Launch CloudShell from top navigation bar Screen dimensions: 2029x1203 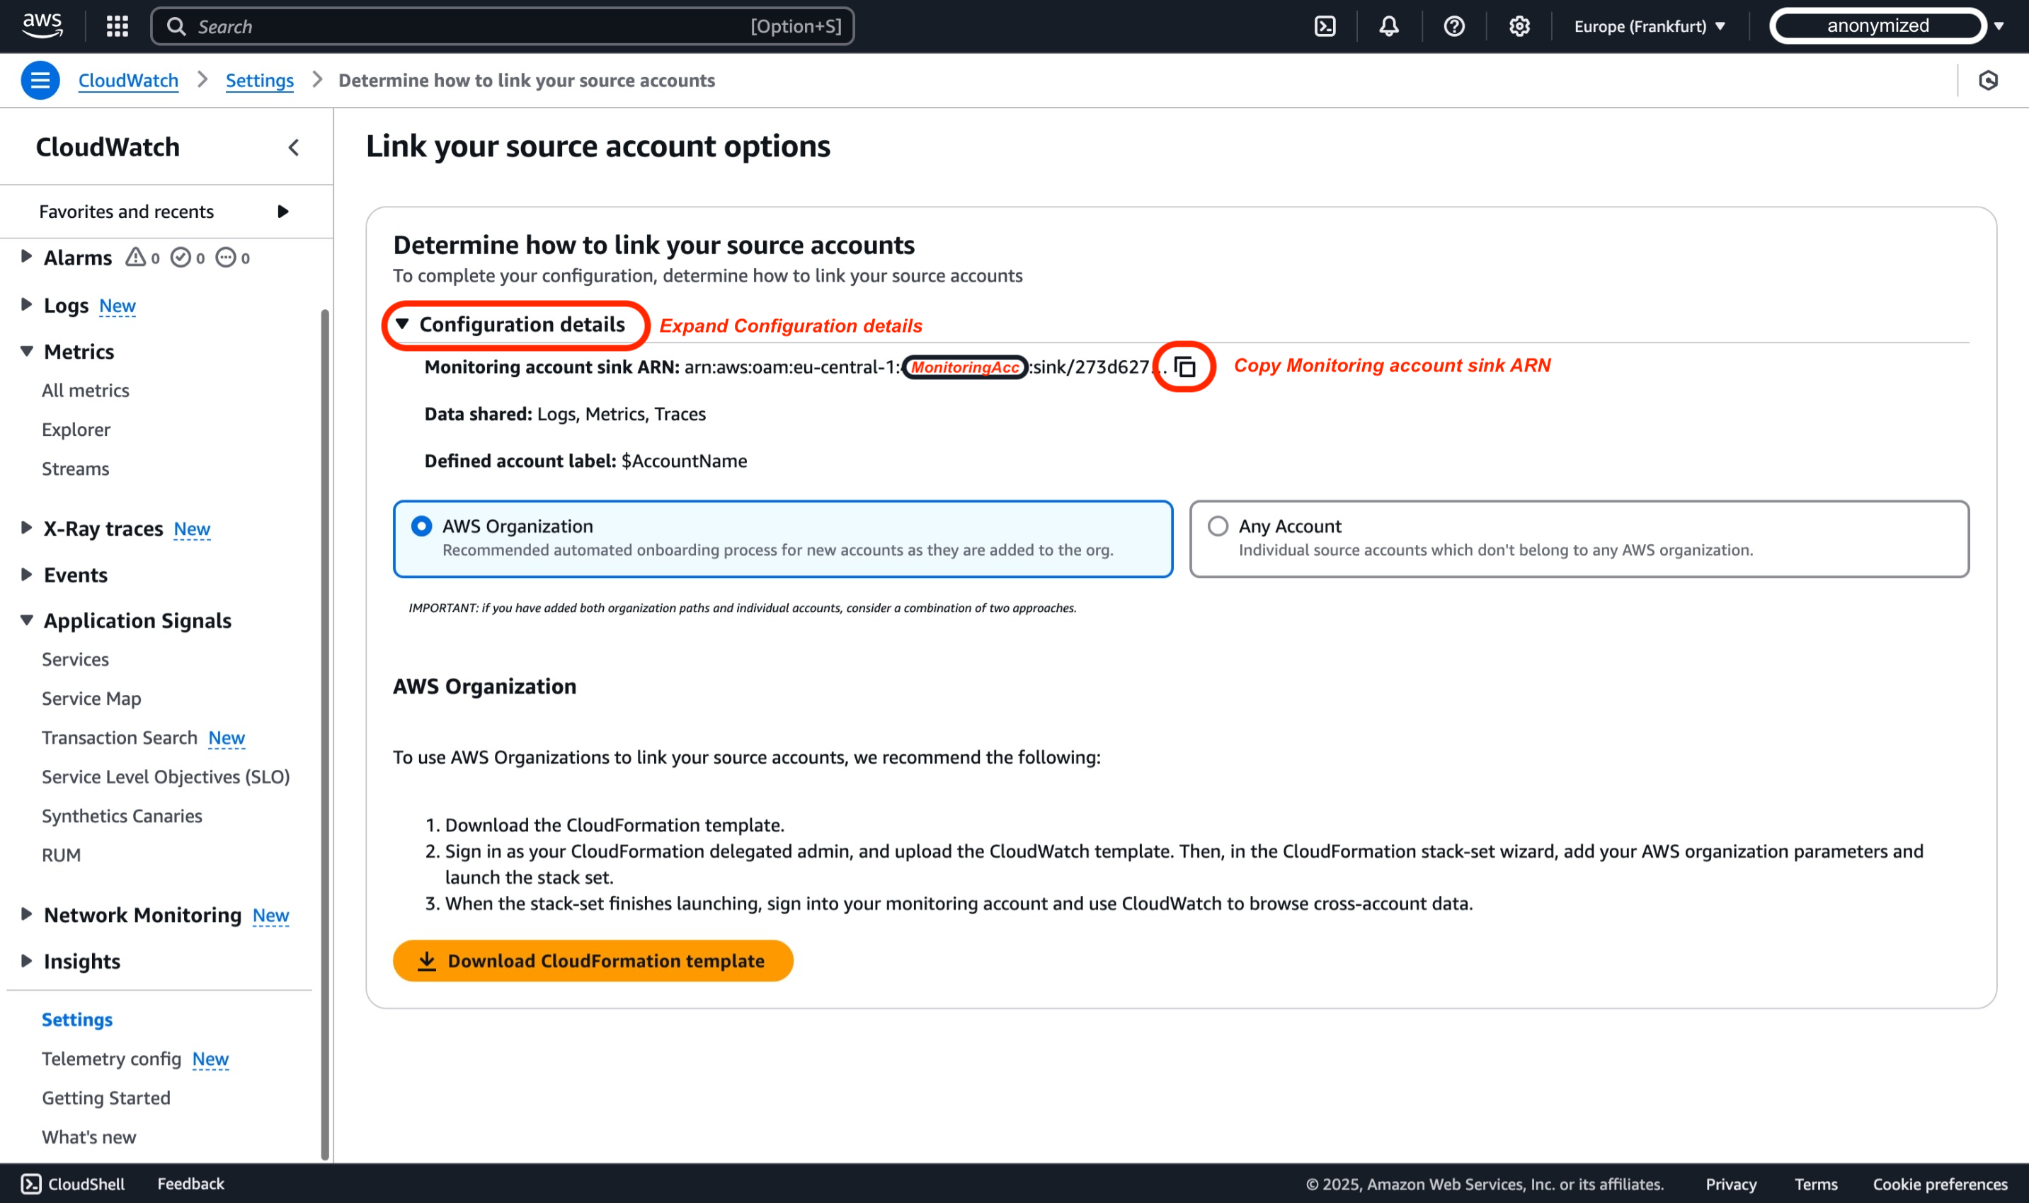(1325, 26)
